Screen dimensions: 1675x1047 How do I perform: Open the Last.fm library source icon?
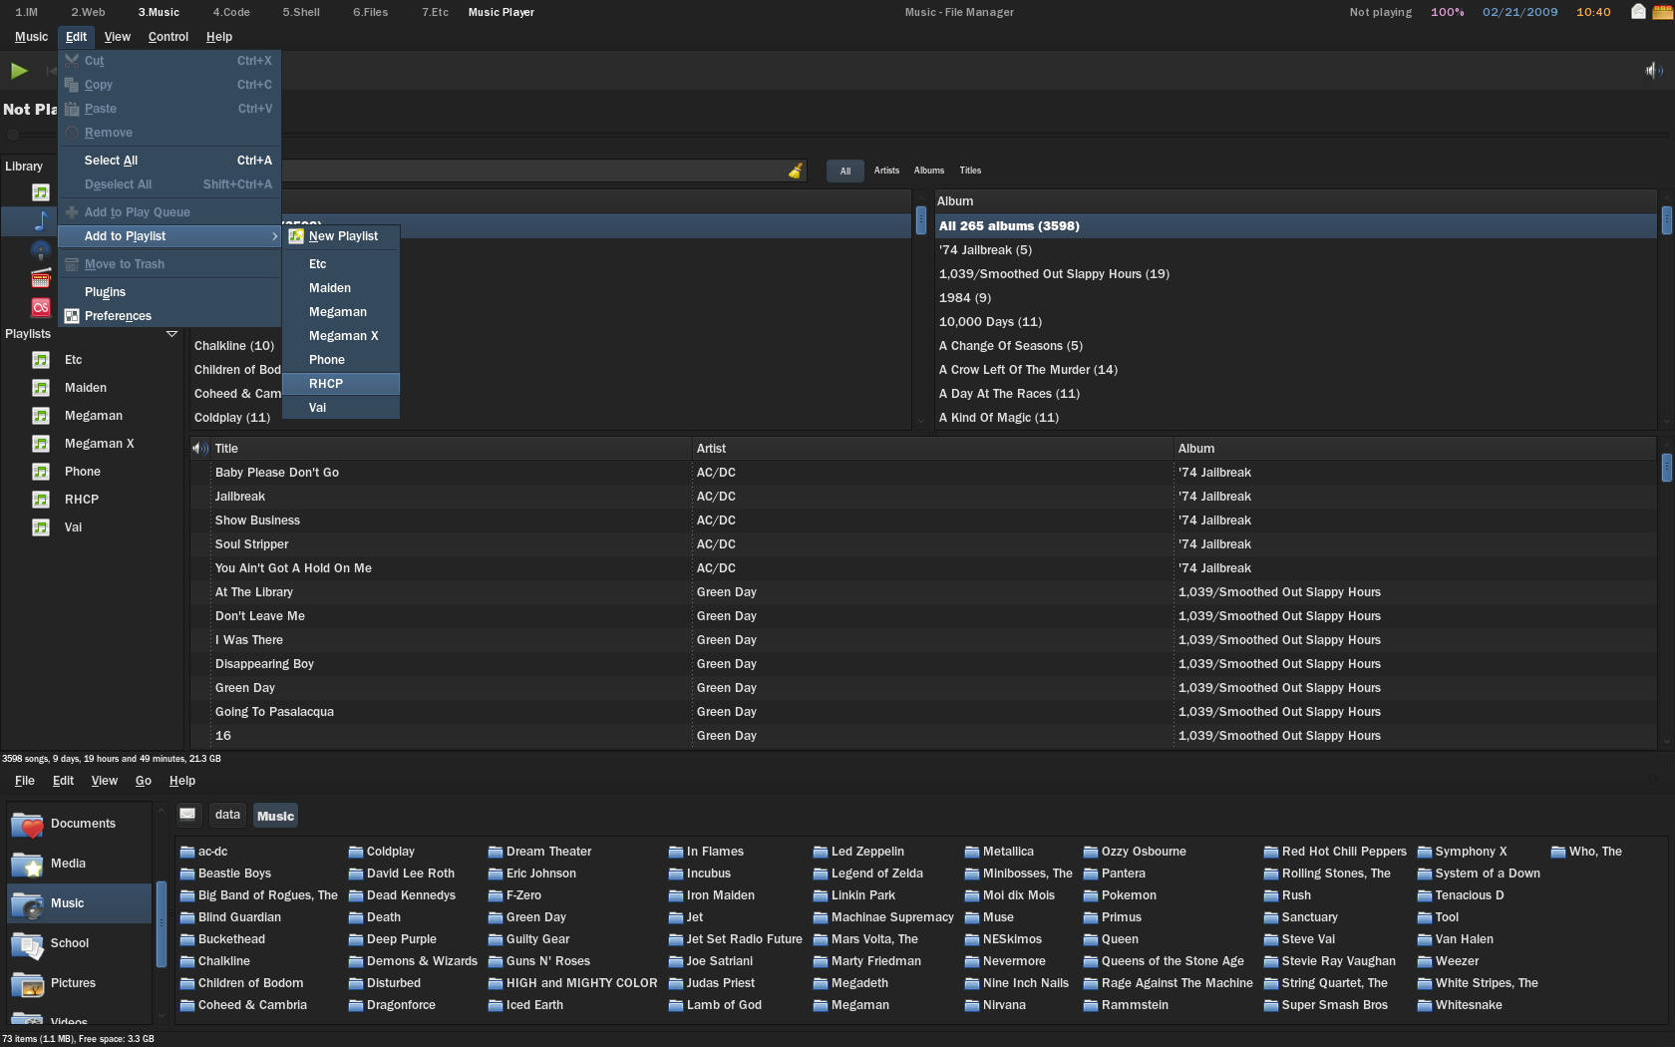coord(41,307)
